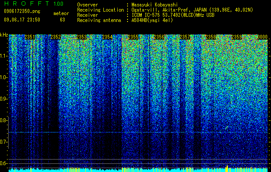Select the 0.6 kHz axis label
This screenshot has height=172, width=271.
click(4, 163)
